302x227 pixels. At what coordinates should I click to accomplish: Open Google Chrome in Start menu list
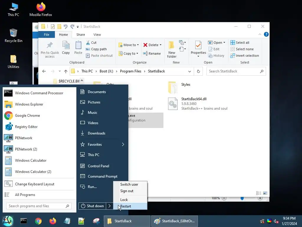point(40,116)
